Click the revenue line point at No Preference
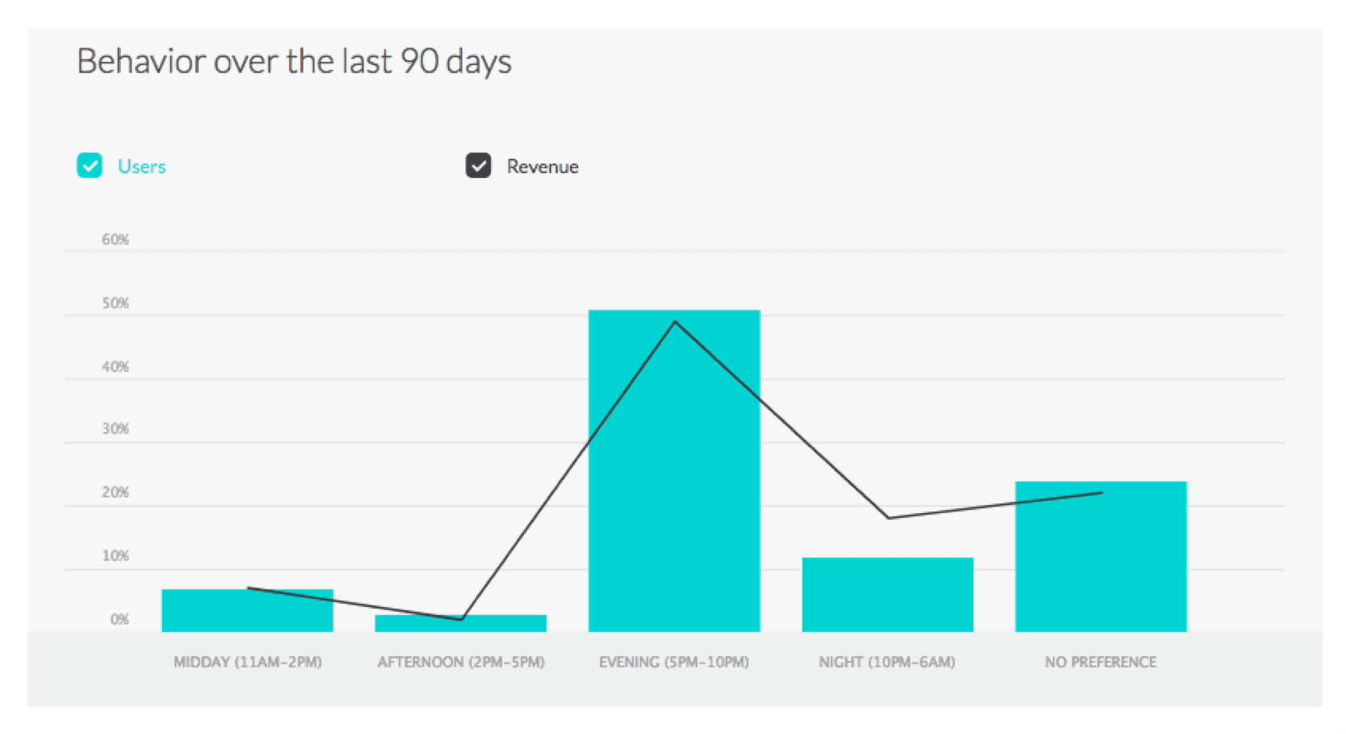Image resolution: width=1346 pixels, height=734 pixels. pyautogui.click(x=1101, y=492)
